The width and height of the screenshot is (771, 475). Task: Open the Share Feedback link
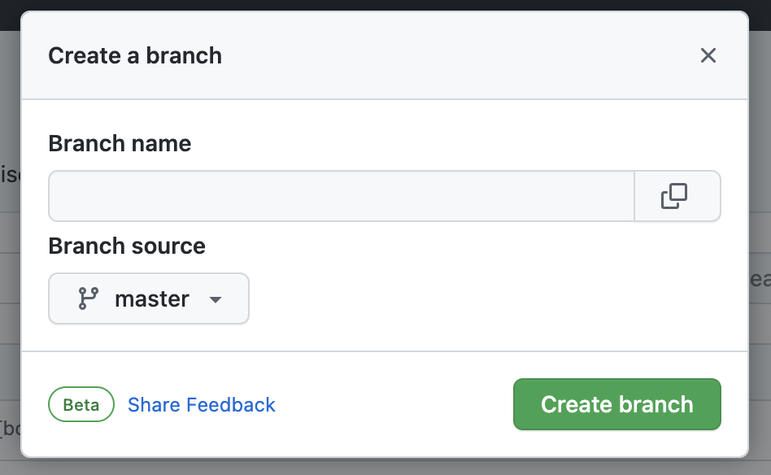tap(201, 404)
